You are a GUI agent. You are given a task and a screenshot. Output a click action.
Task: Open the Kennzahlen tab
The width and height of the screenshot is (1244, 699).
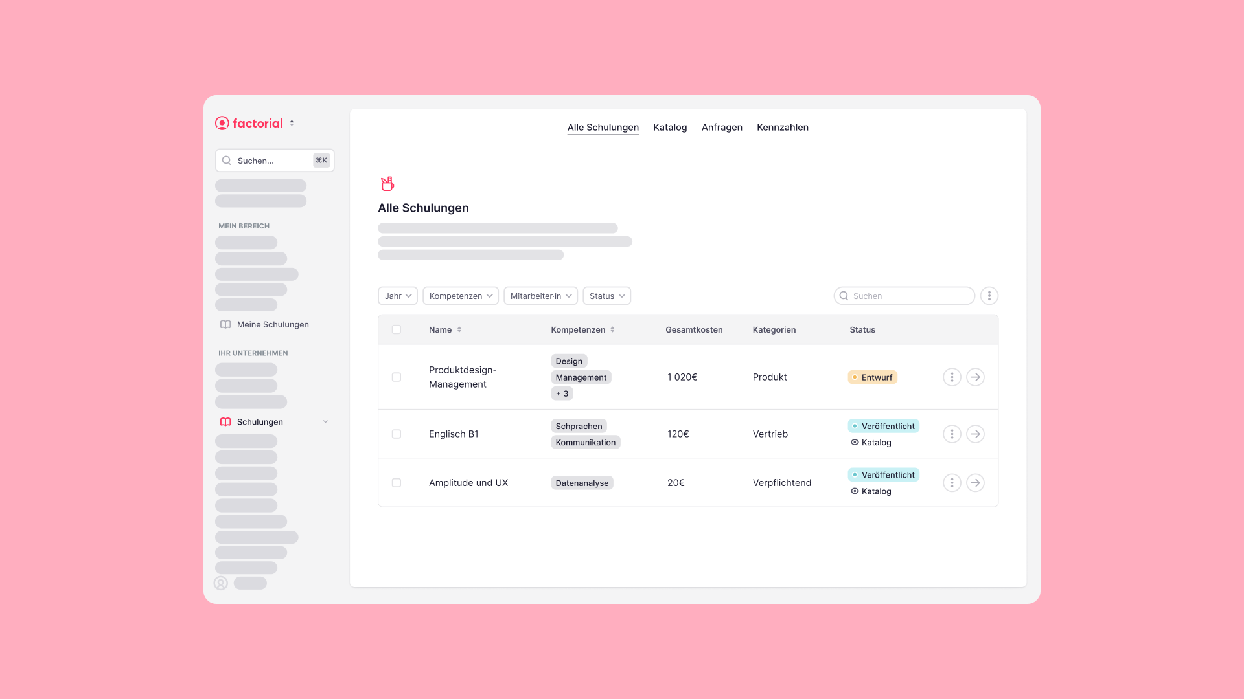pyautogui.click(x=782, y=128)
